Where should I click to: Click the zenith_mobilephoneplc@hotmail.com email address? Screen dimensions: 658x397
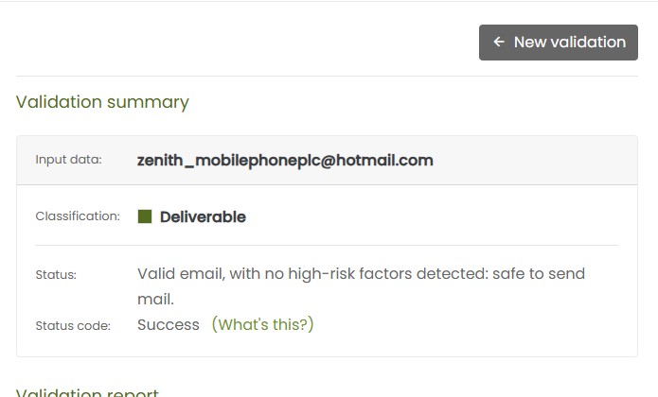285,160
